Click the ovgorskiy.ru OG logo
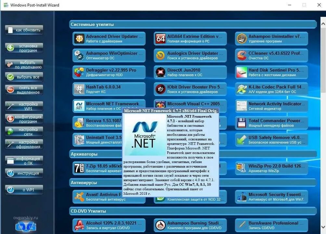Image resolution: width=326 pixels, height=234 pixels. 26,226
